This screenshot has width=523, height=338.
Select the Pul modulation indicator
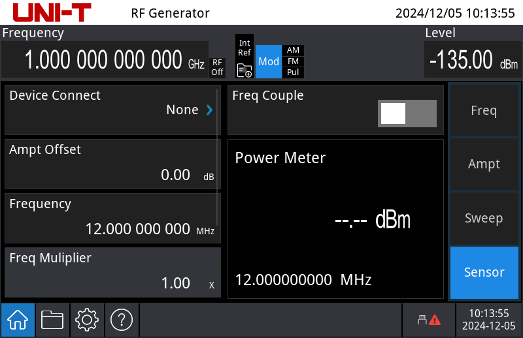click(x=294, y=72)
